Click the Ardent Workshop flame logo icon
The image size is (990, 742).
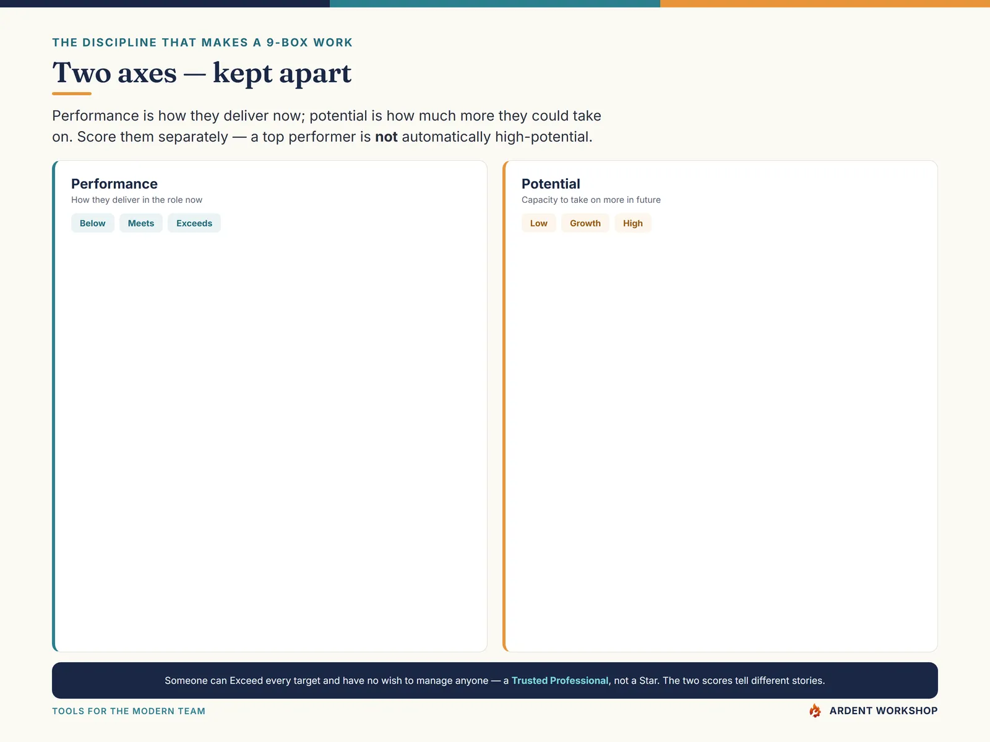point(815,710)
